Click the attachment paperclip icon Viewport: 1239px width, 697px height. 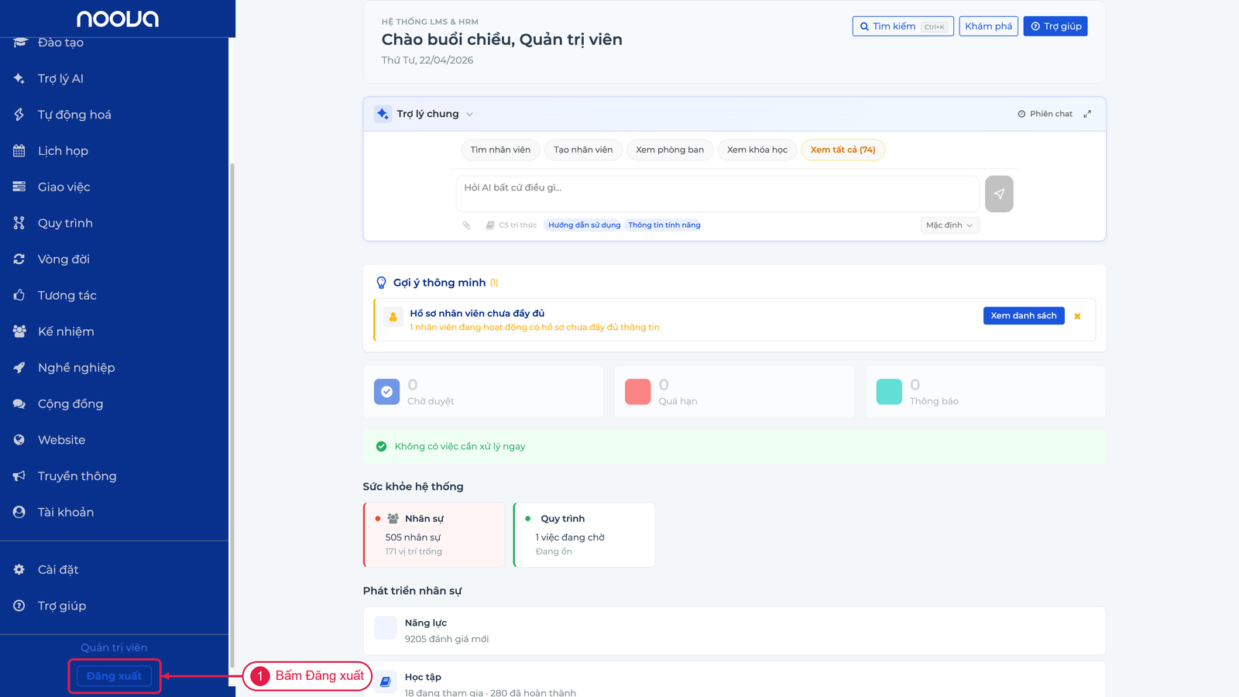(x=466, y=225)
